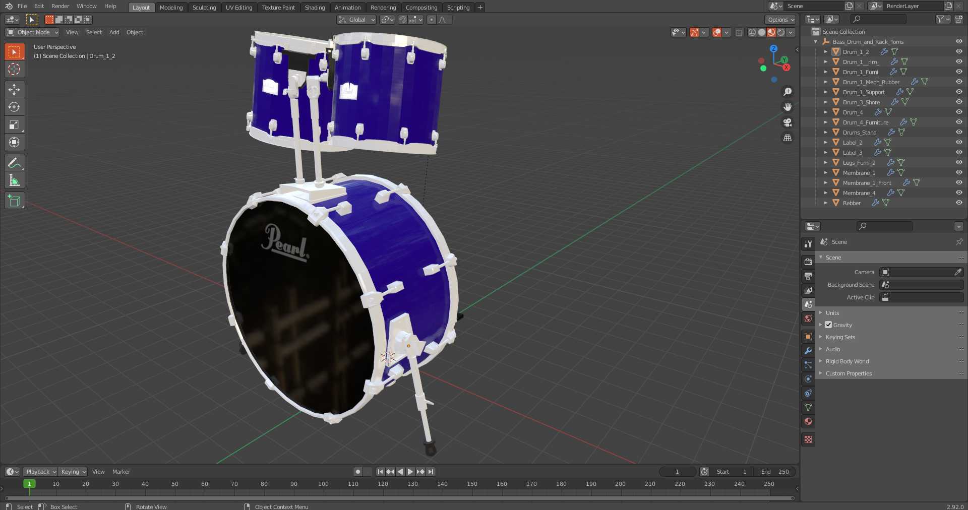The height and width of the screenshot is (510, 968).
Task: Click the End frame field
Action: [x=775, y=472]
